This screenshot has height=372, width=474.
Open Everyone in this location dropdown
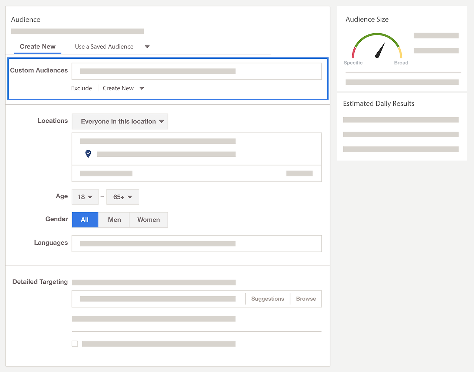click(120, 121)
